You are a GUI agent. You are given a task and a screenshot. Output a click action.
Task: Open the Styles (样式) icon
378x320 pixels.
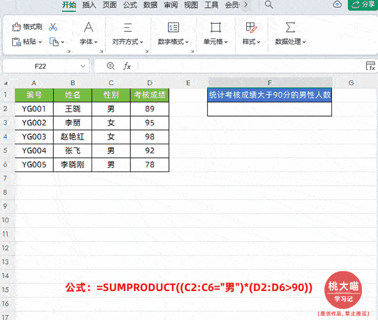tap(251, 27)
